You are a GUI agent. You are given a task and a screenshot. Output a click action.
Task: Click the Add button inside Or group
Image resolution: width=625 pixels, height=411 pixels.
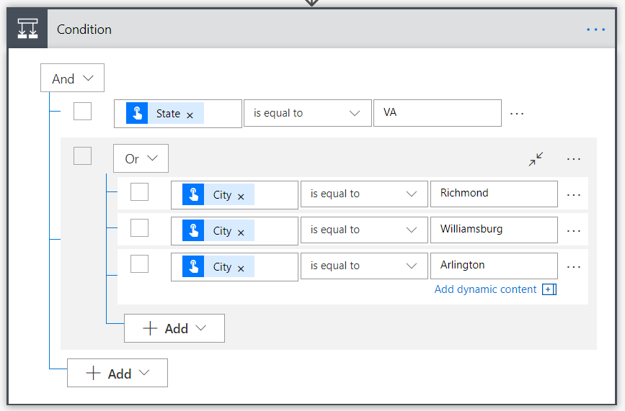174,328
